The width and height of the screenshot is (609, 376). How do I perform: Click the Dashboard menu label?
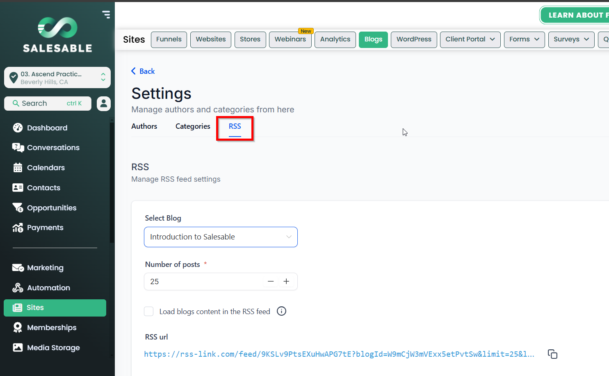(x=47, y=128)
